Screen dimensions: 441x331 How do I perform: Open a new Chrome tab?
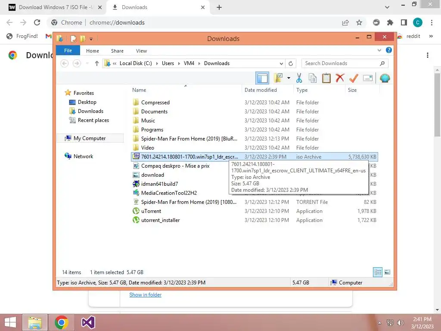click(219, 7)
